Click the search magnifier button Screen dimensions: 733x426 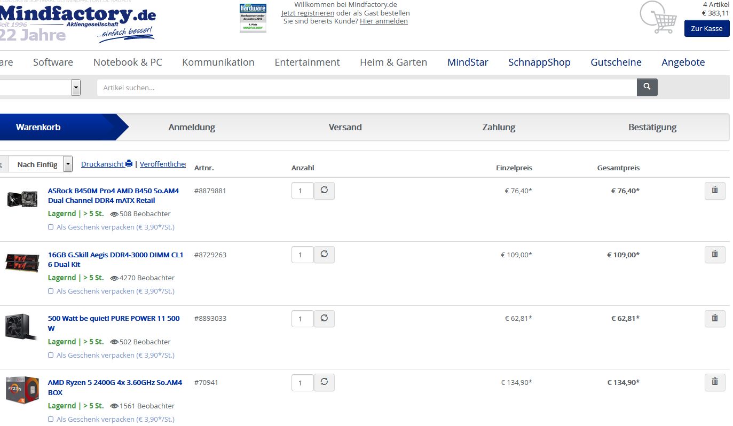[x=647, y=87]
